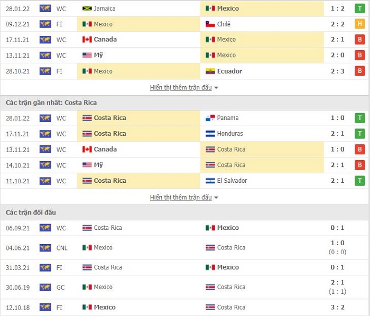Viewport: 370px width, 316px height.
Task: Click world map icon for 09.12.21 match
Action: pos(45,24)
